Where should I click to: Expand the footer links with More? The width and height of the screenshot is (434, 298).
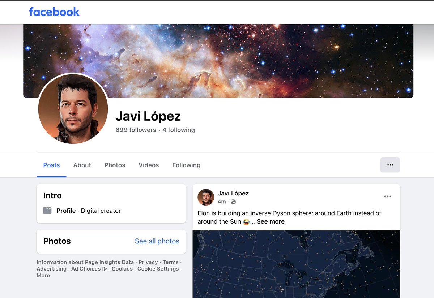coord(43,275)
